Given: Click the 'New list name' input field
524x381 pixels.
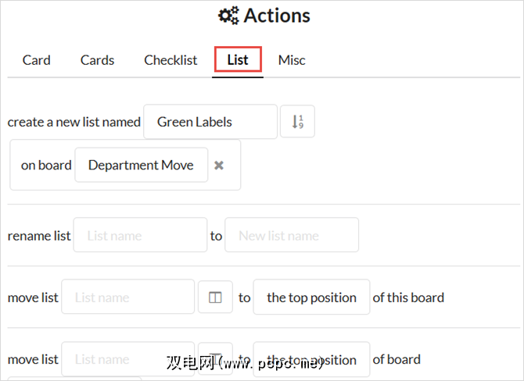Looking at the screenshot, I should (x=291, y=235).
